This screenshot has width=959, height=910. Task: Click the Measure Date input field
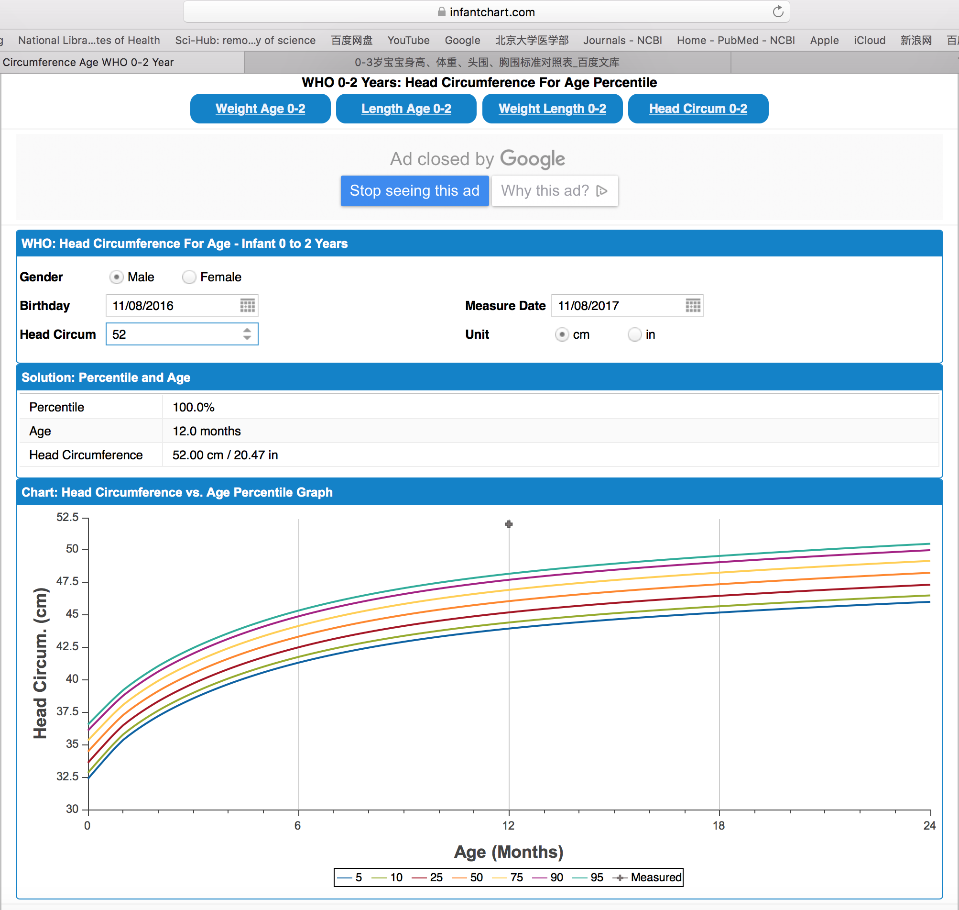coord(627,306)
